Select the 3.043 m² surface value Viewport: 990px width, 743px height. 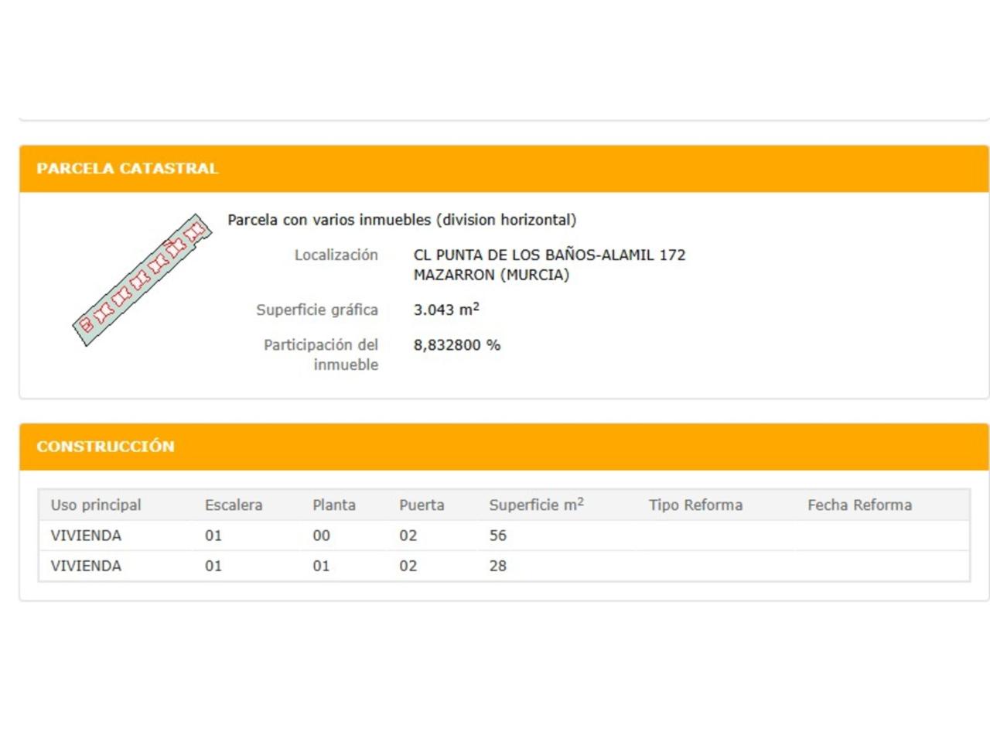click(x=446, y=310)
